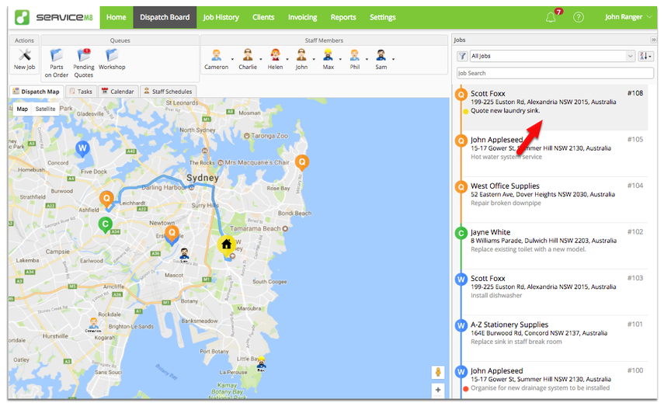Screen dimensions: 664x403
Task: Expand Charlie's staff dropdown arrow
Action: click(x=261, y=59)
